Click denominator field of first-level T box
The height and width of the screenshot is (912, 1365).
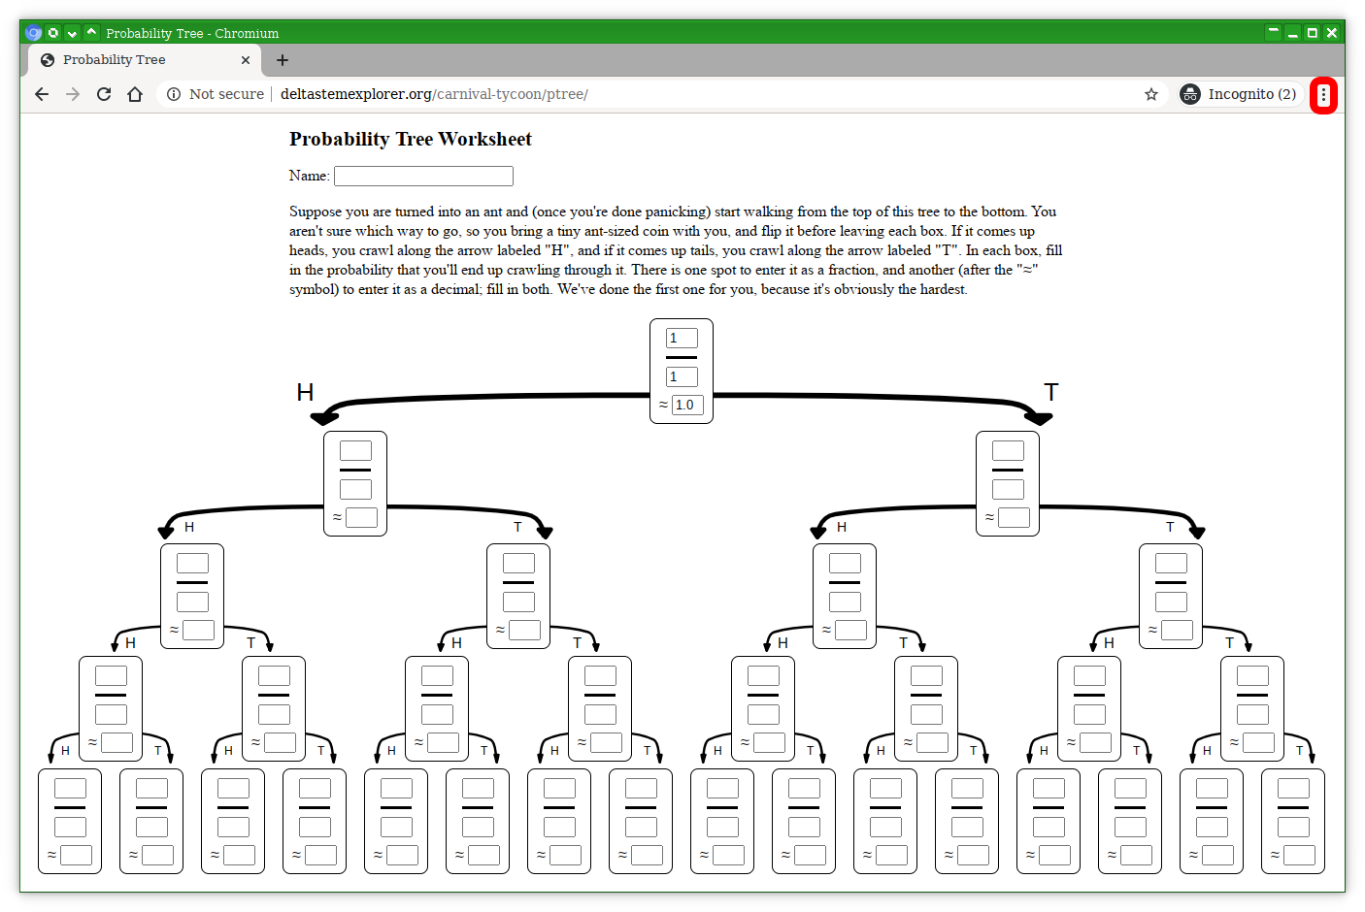pos(1008,489)
